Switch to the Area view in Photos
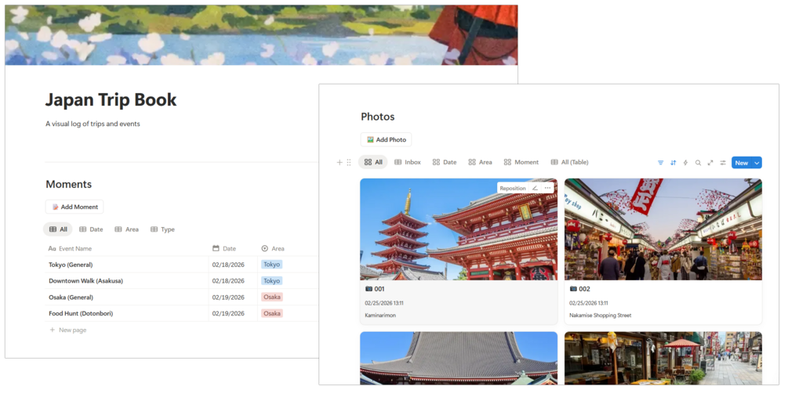The height and width of the screenshot is (393, 788). pyautogui.click(x=480, y=162)
